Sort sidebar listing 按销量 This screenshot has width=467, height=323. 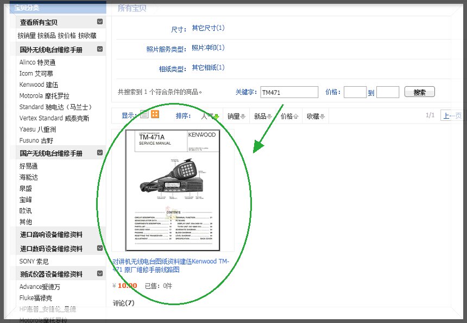click(27, 36)
